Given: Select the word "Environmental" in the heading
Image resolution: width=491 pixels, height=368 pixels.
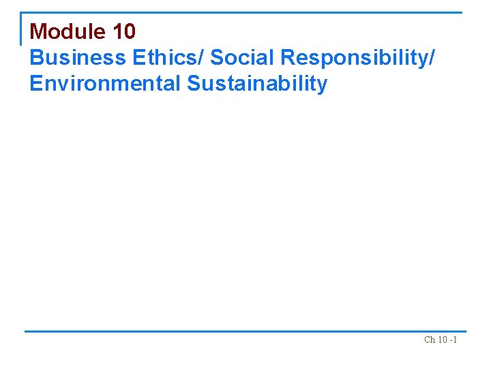Looking at the screenshot, I should point(105,84).
